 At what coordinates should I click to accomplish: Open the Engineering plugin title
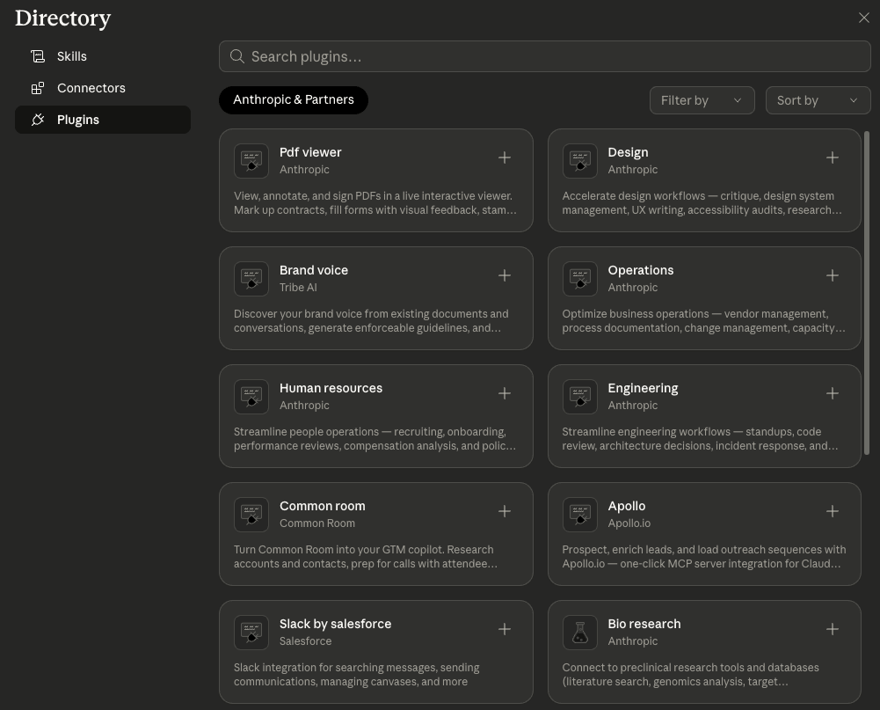pyautogui.click(x=643, y=388)
